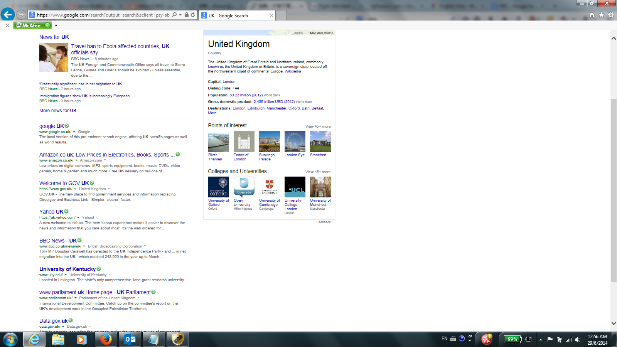Screen dimensions: 617x347
Task: Click the address bar search magnifier icon
Action: point(174,15)
